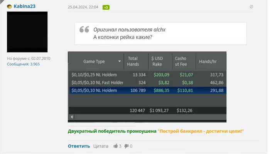Viewport: 270px width, 154px height.
Task: Click the $3,82 rake value
Action: (x=164, y=83)
